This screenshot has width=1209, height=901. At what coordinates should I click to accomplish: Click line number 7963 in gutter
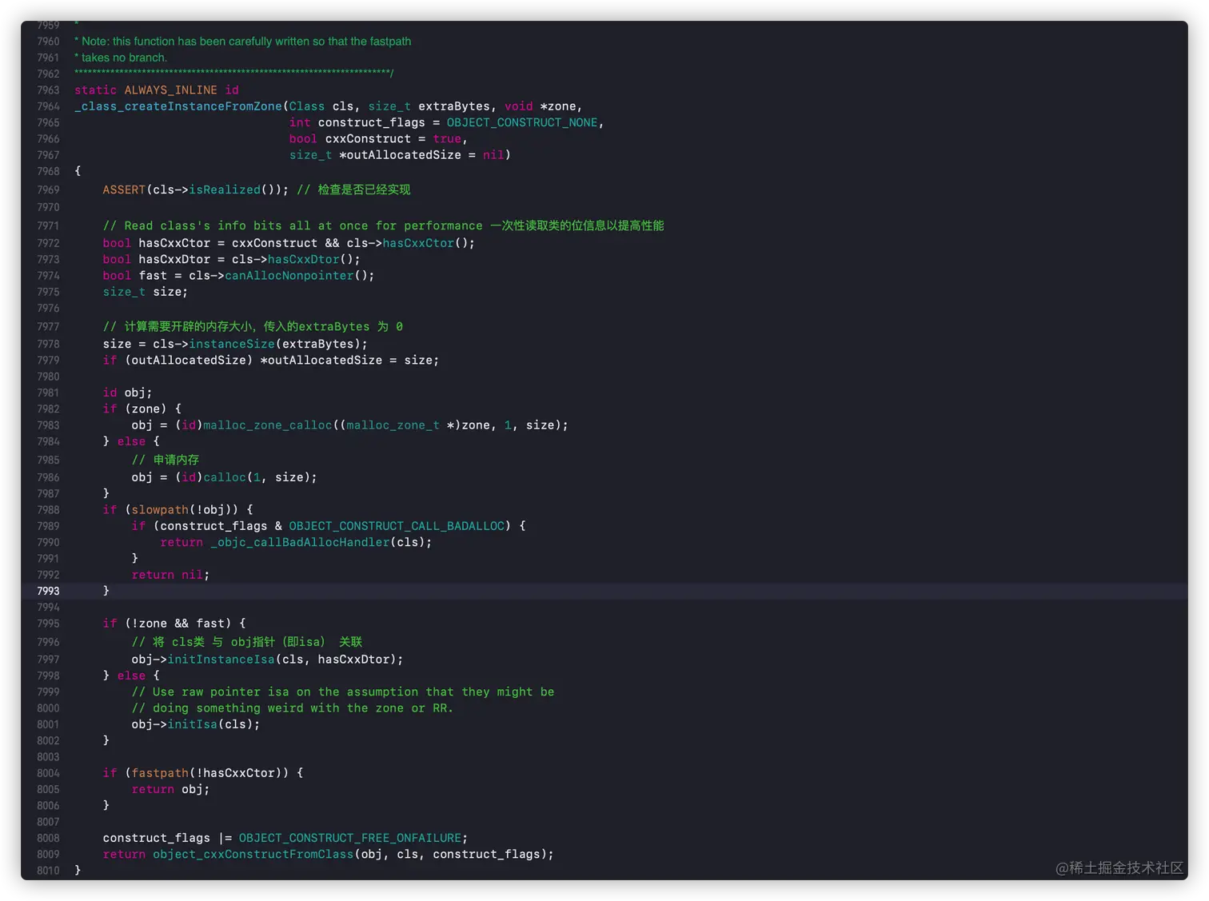(48, 90)
